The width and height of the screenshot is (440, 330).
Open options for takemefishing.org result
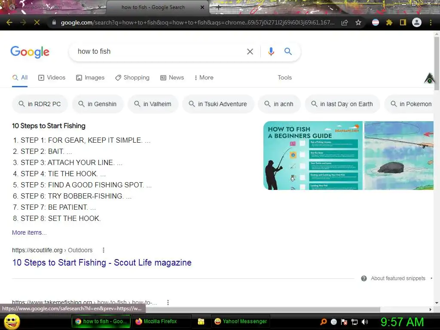[x=168, y=302]
